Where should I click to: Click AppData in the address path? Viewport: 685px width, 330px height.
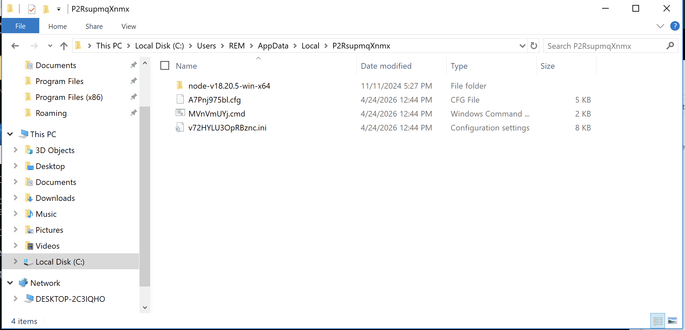pyautogui.click(x=273, y=46)
